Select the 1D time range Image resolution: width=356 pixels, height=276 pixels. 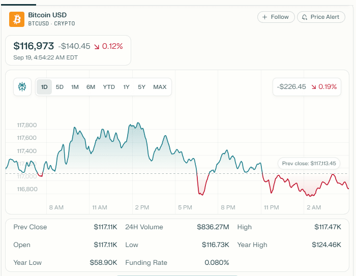[x=44, y=87]
